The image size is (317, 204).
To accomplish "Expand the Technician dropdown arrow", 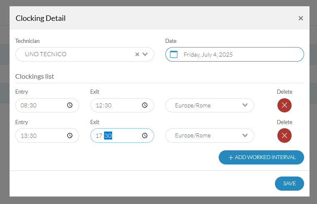I will 145,55.
